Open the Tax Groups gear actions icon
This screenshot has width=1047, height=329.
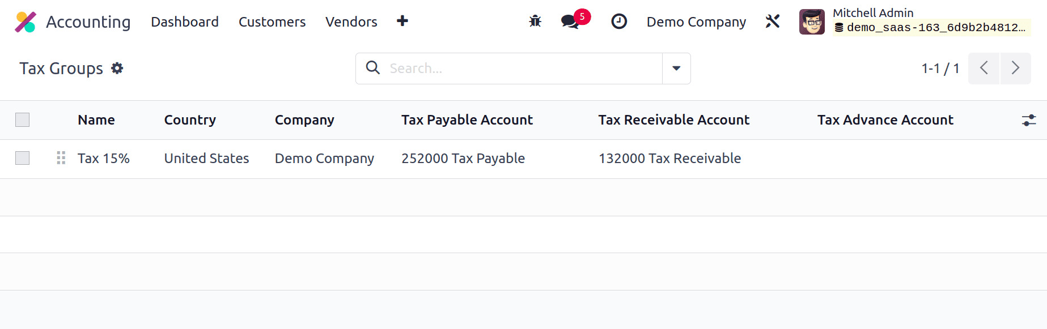point(117,68)
